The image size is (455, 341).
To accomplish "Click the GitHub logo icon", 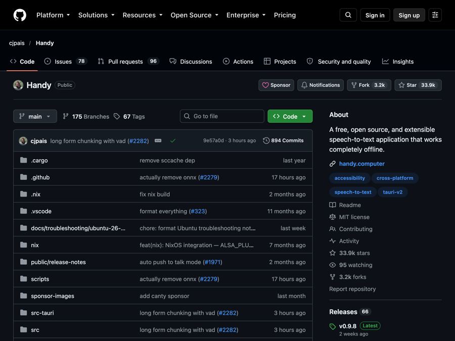I will [20, 15].
